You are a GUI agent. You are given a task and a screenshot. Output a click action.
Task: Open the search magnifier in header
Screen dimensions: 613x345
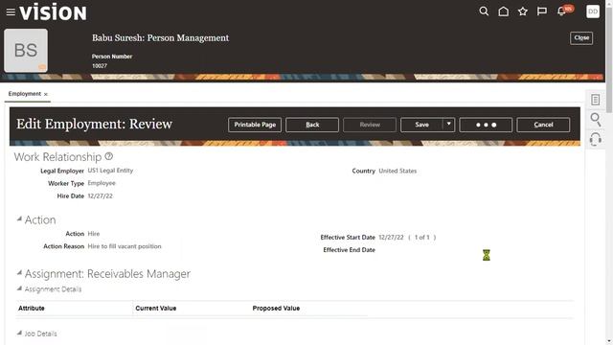[x=484, y=11]
